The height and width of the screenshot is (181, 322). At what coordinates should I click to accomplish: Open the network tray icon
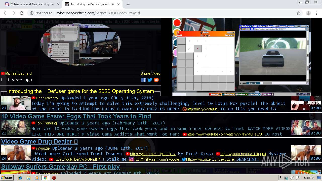tap(286, 178)
